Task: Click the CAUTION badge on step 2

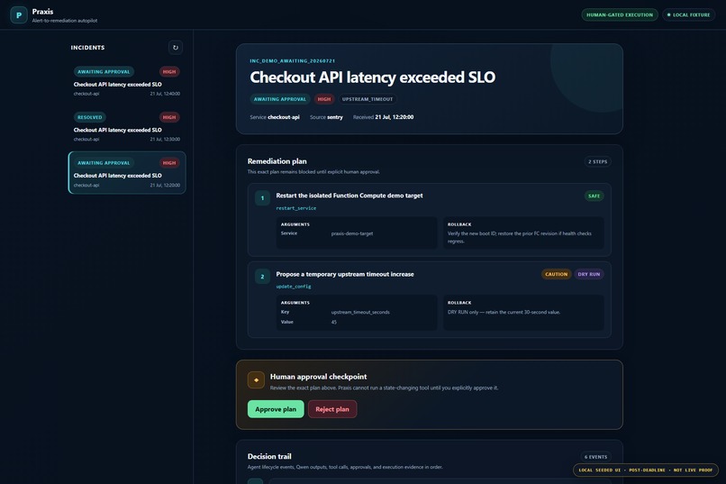Action: pos(556,274)
